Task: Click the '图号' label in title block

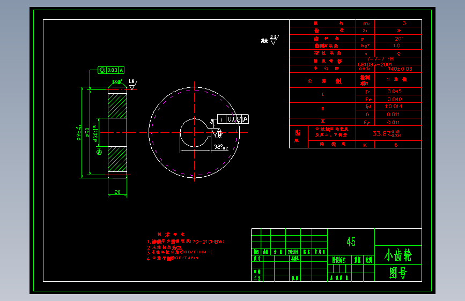Action: pyautogui.click(x=398, y=273)
